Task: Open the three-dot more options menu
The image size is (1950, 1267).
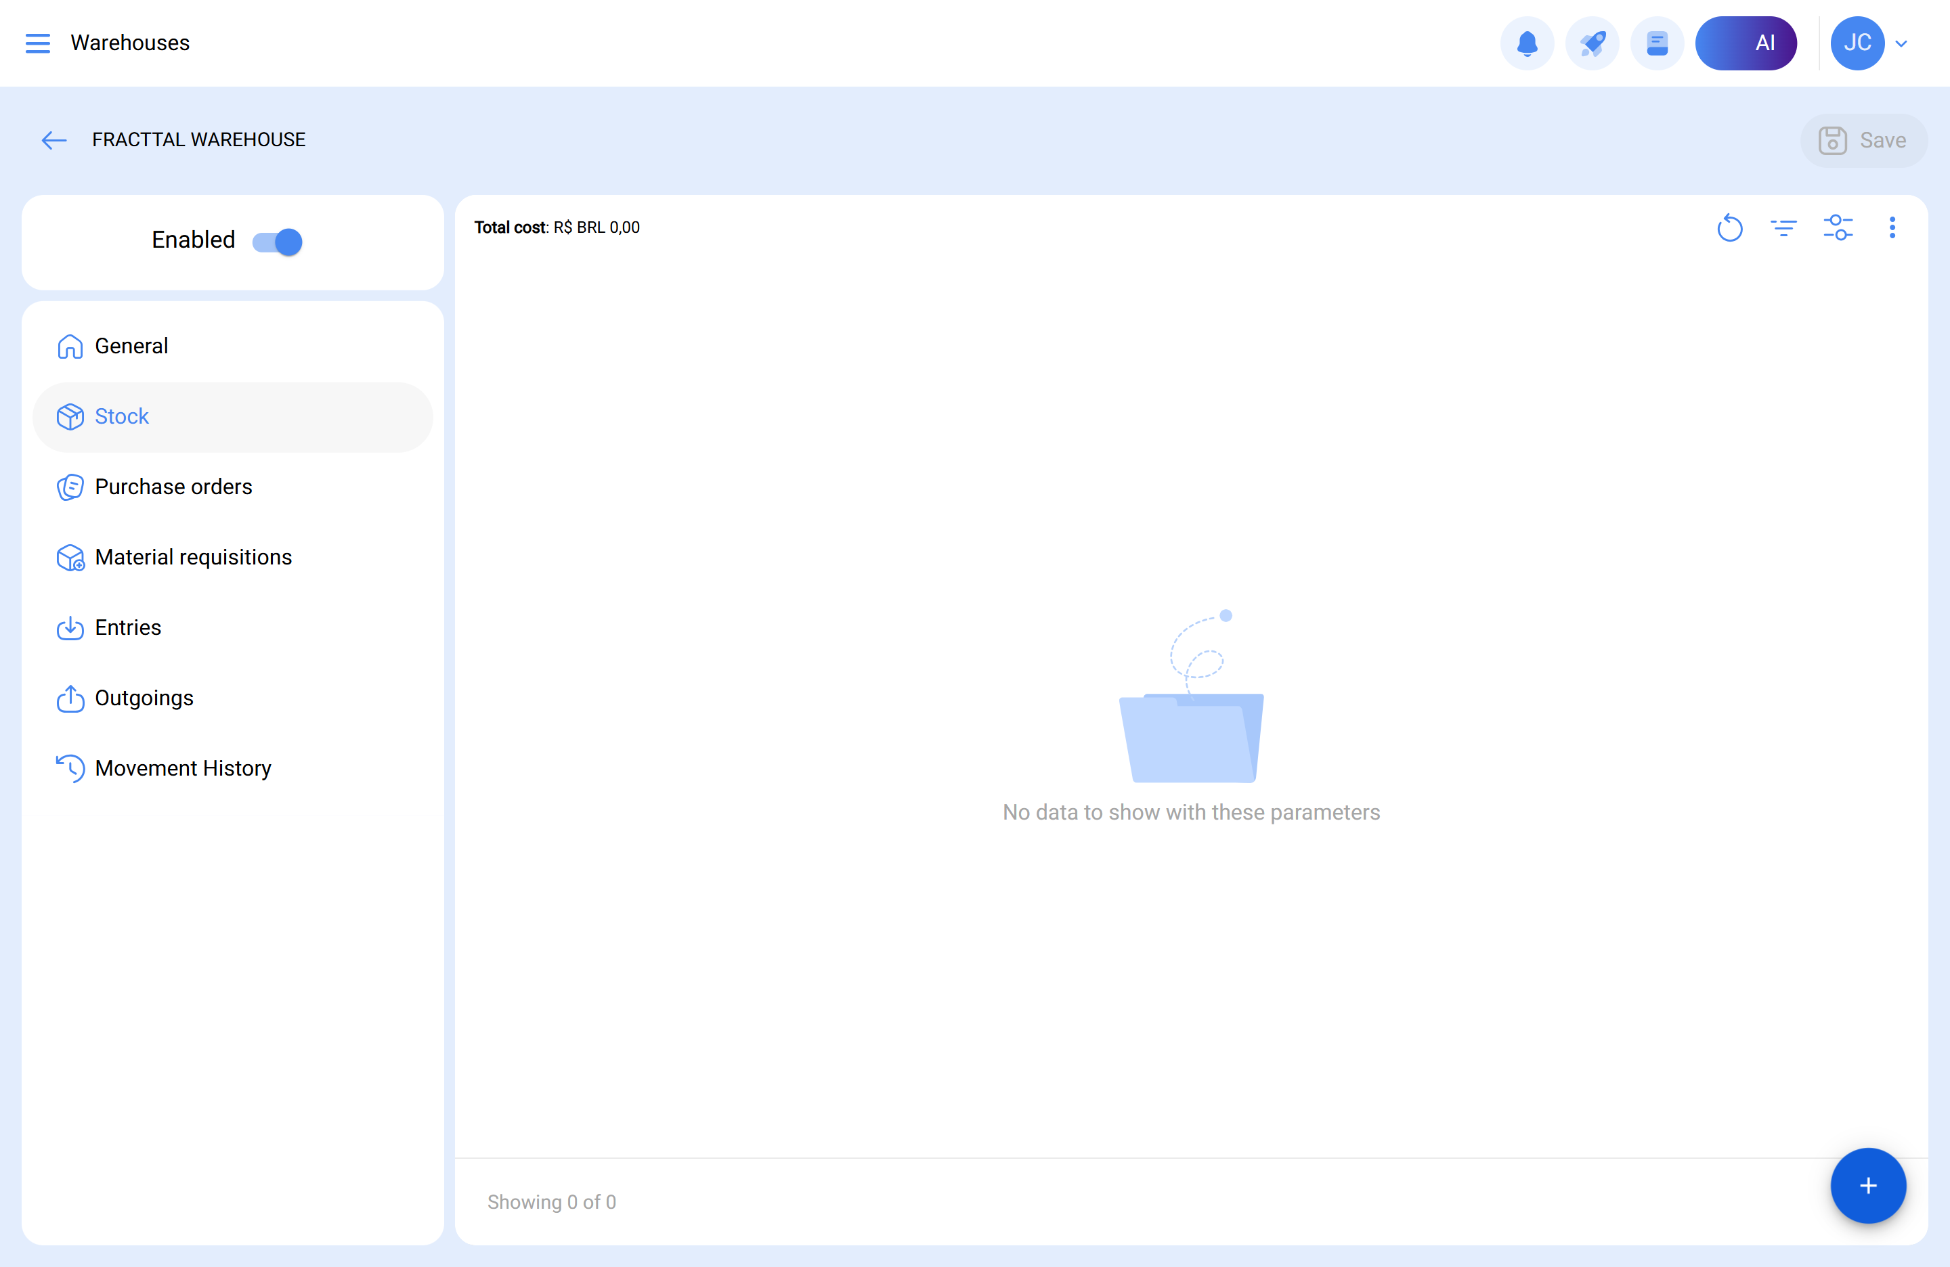Action: pyautogui.click(x=1892, y=227)
